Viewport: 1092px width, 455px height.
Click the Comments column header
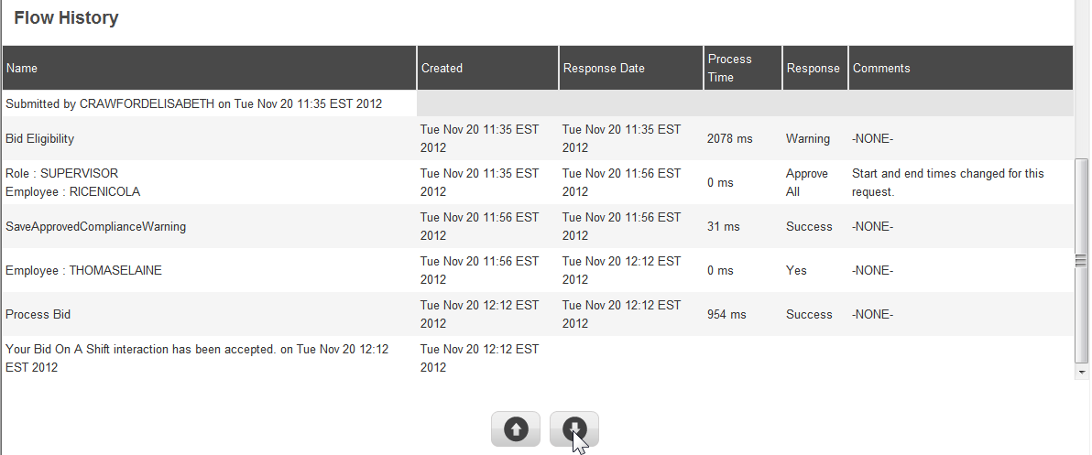pos(881,69)
